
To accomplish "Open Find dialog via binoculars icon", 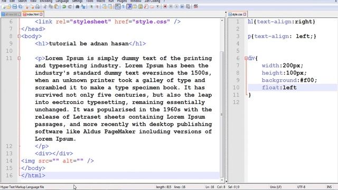I will pyautogui.click(x=78, y=7).
